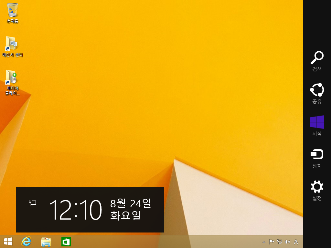Open the 공유 (Share) charm

pos(317,93)
